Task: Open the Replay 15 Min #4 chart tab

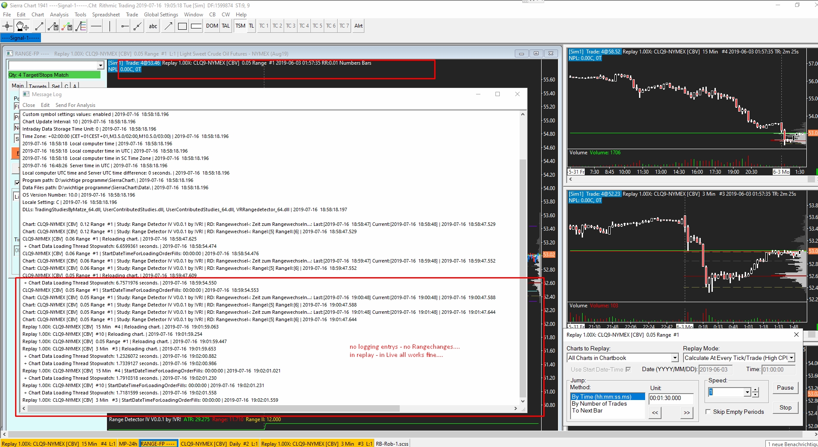Action: tap(58, 444)
